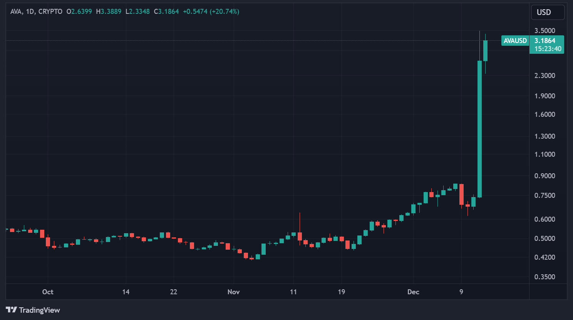Screen dimensions: 573x320
Task: Click the 0.3500 price axis label
Action: click(545, 277)
